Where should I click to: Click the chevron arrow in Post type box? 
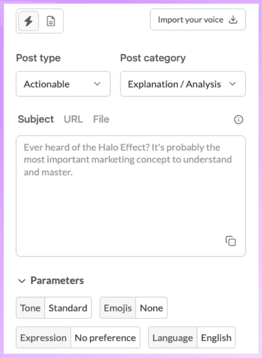[97, 84]
